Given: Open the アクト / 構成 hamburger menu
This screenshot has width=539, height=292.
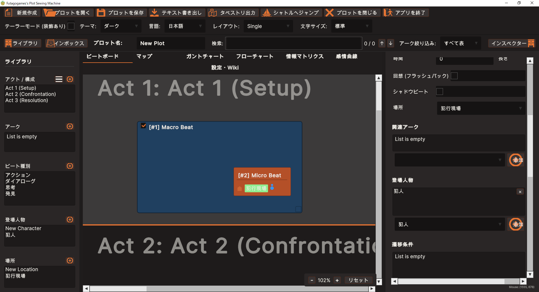Looking at the screenshot, I should [x=59, y=79].
